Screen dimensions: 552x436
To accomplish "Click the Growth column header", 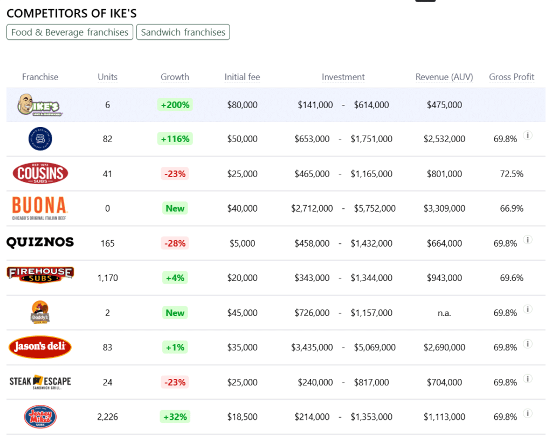I will coord(175,77).
